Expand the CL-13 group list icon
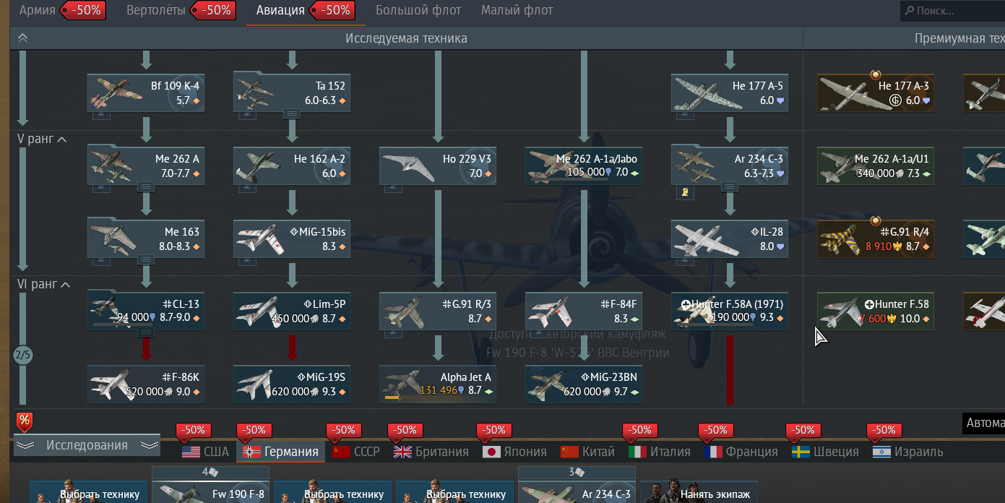 [x=146, y=332]
